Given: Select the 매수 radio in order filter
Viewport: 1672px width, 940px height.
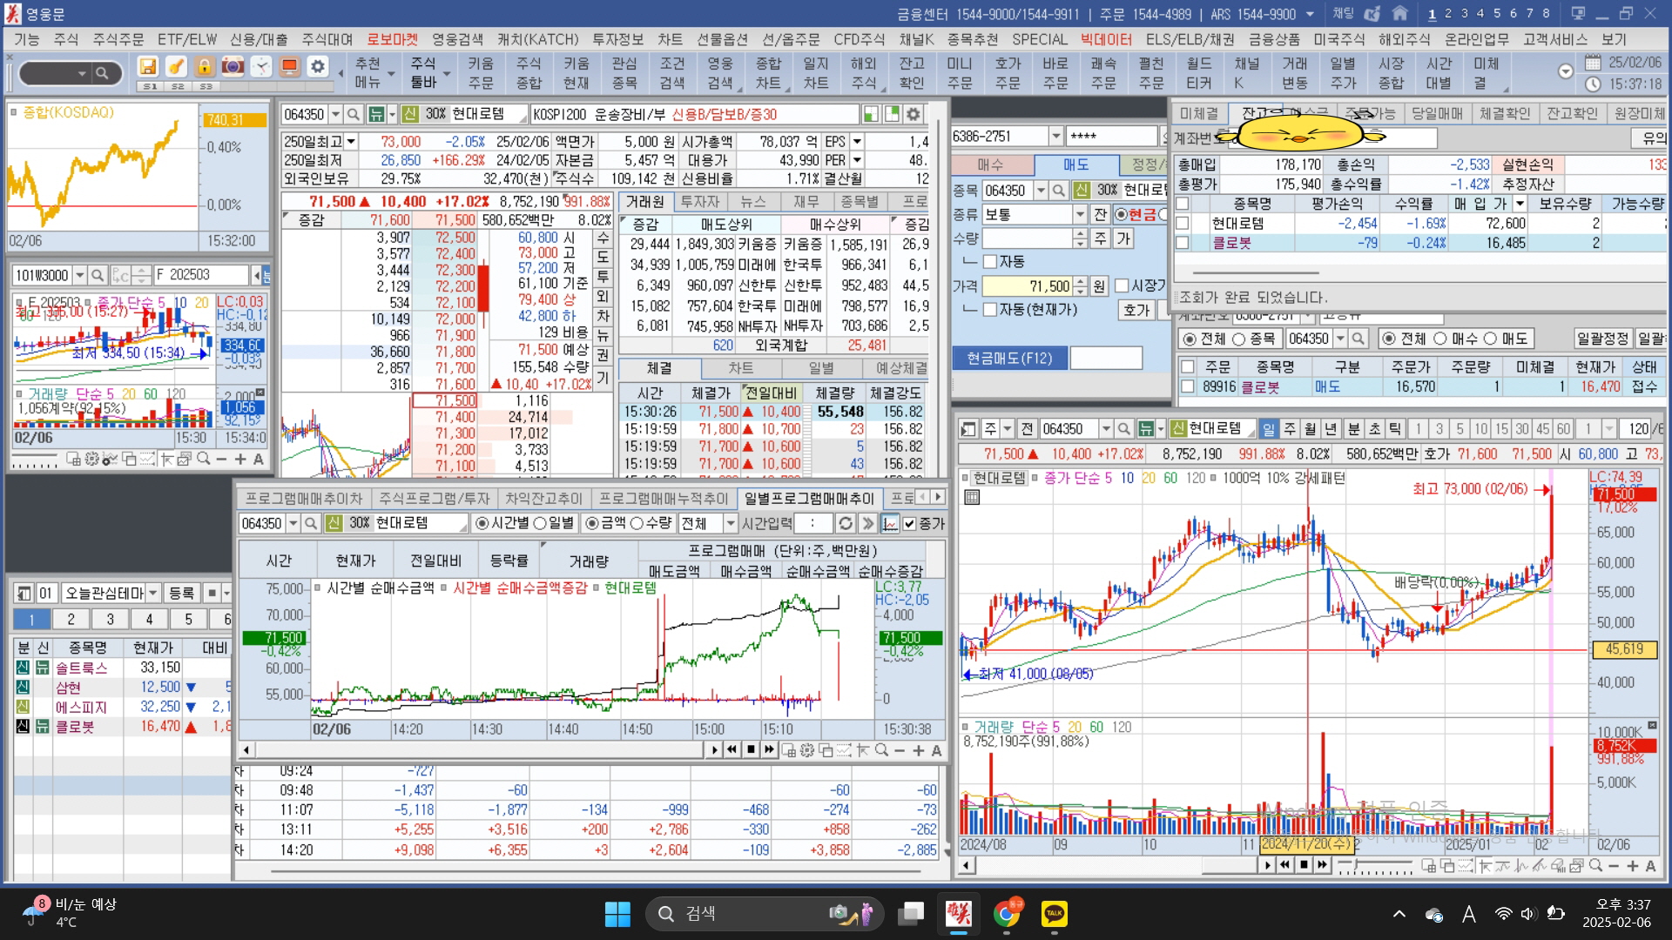Looking at the screenshot, I should tap(1439, 339).
